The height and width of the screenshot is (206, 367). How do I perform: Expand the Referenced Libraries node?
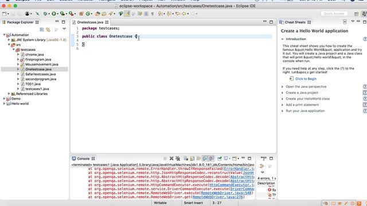(9, 94)
